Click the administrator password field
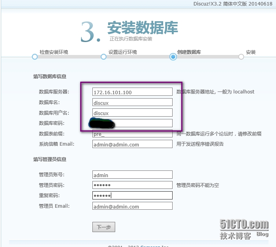This screenshot has width=276, height=247. 132,185
